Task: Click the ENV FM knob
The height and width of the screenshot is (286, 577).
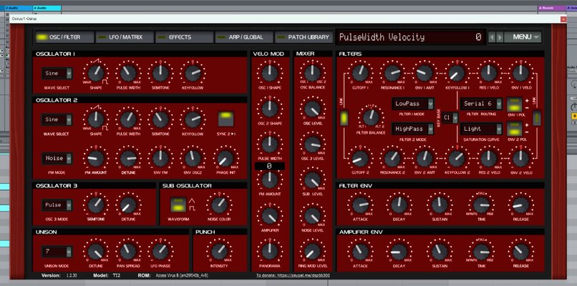Action: pyautogui.click(x=160, y=159)
